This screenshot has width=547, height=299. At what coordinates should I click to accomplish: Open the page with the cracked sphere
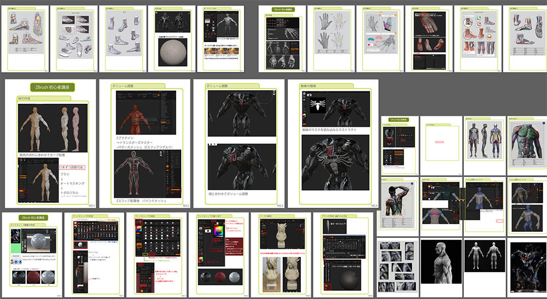(172, 39)
